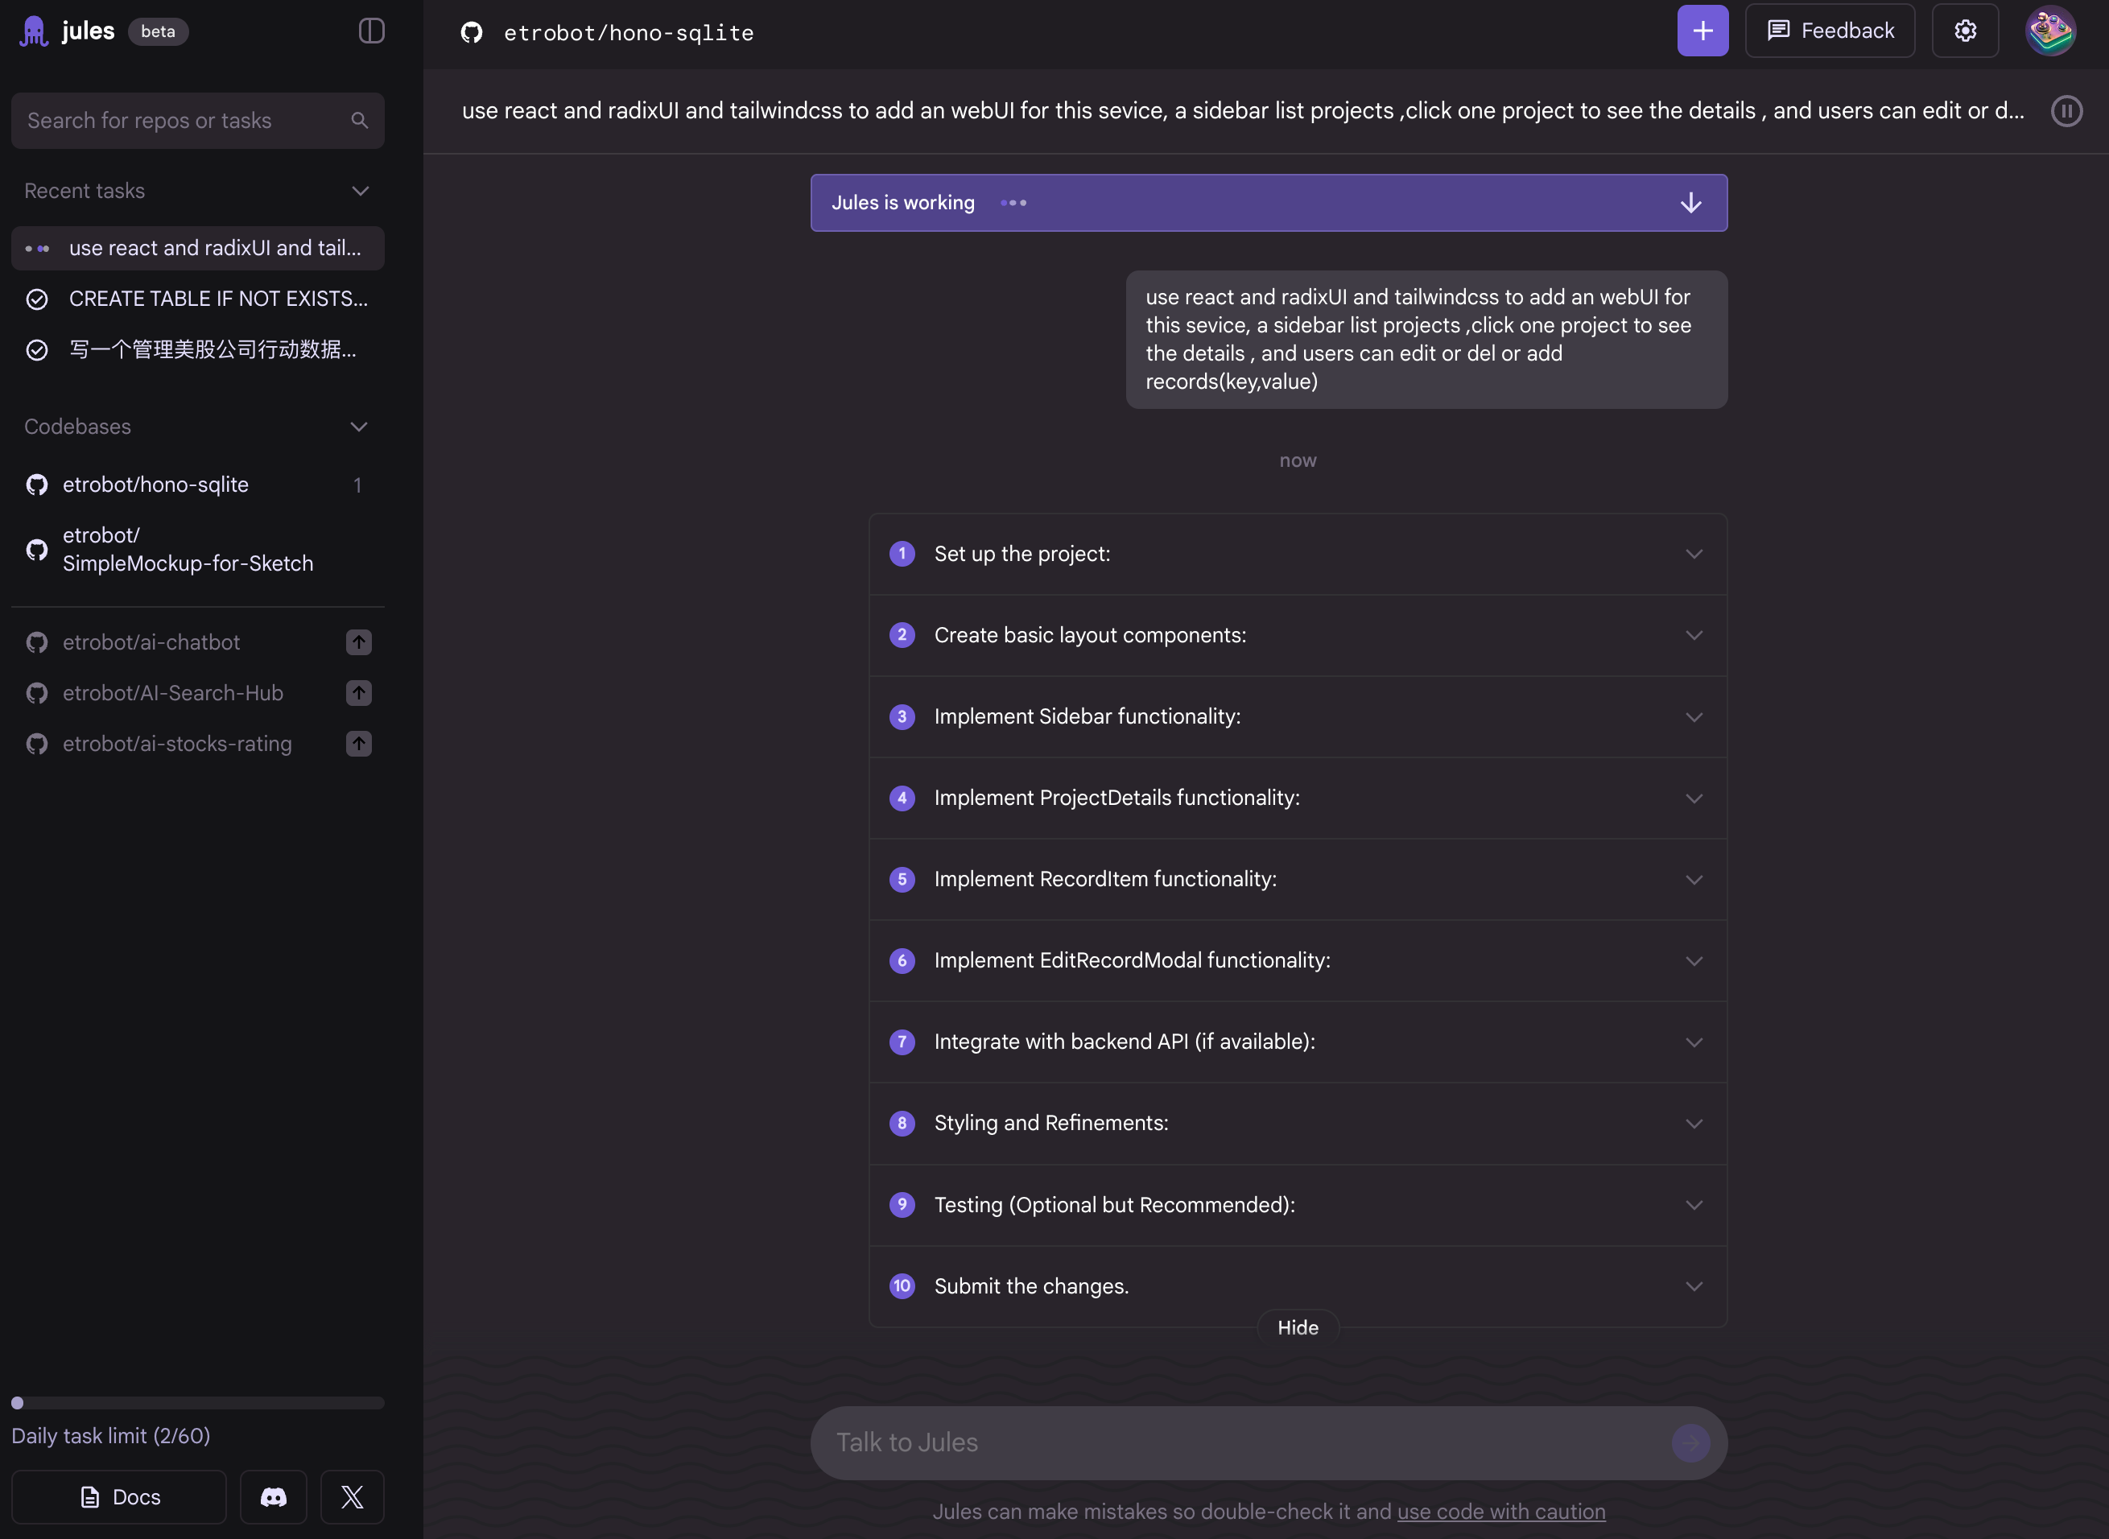The width and height of the screenshot is (2109, 1539).
Task: Click the user prompt message bubble
Action: (1426, 339)
